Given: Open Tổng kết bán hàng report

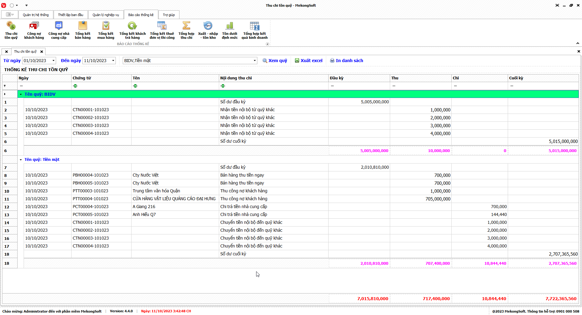Looking at the screenshot, I should [83, 29].
